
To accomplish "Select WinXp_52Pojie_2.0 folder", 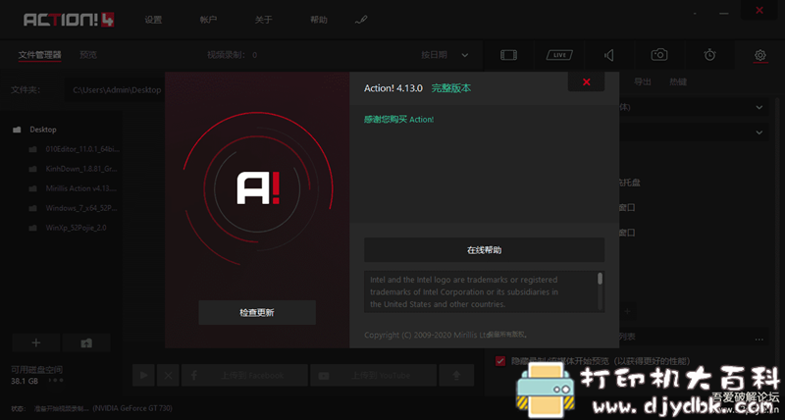I will (x=76, y=228).
